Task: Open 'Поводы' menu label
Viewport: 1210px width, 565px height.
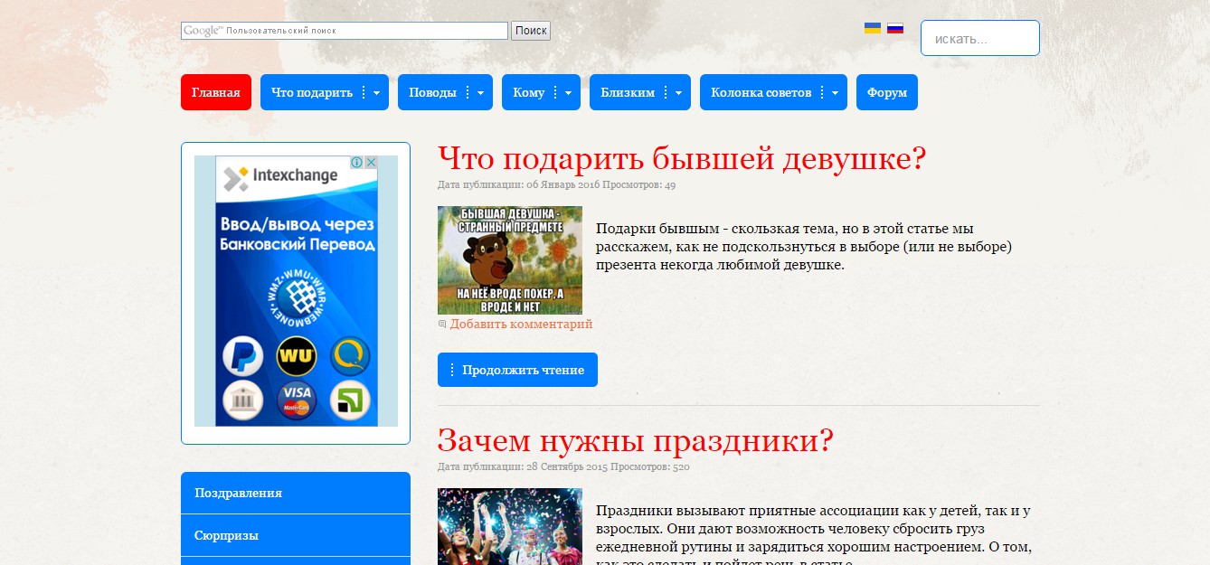Action: click(432, 92)
